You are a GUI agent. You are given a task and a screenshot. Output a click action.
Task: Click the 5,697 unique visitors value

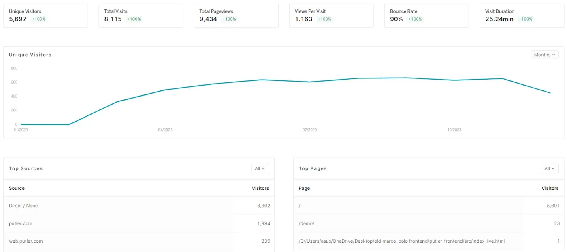[17, 19]
